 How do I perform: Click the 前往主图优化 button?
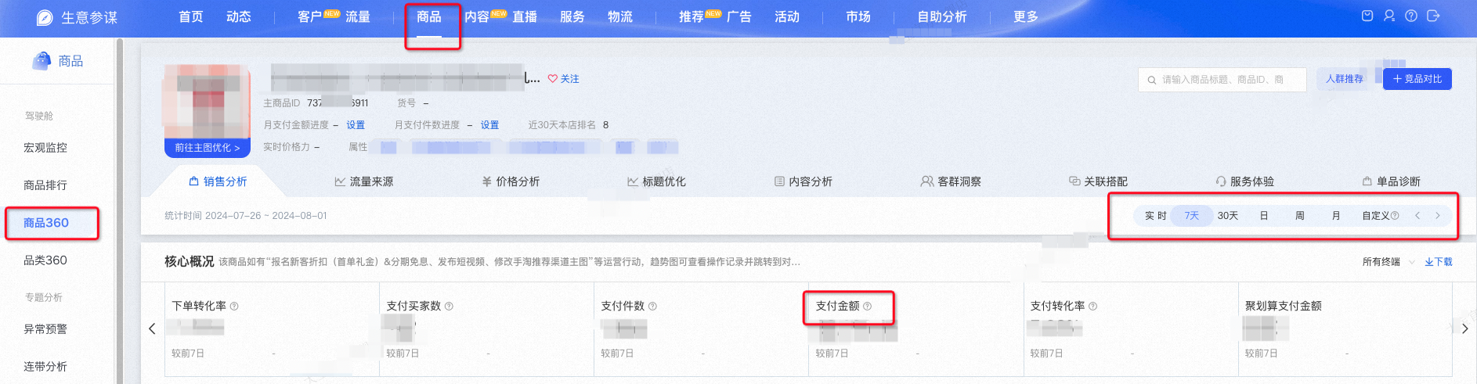(208, 148)
